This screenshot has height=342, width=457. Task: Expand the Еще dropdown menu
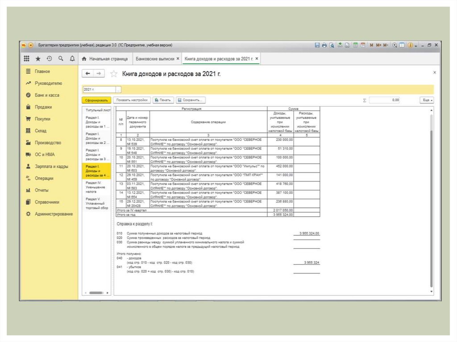point(427,100)
